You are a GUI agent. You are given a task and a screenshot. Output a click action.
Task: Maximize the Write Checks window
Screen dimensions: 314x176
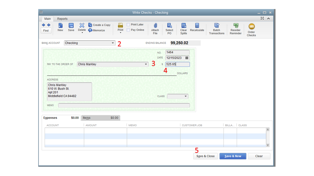pos(265,13)
